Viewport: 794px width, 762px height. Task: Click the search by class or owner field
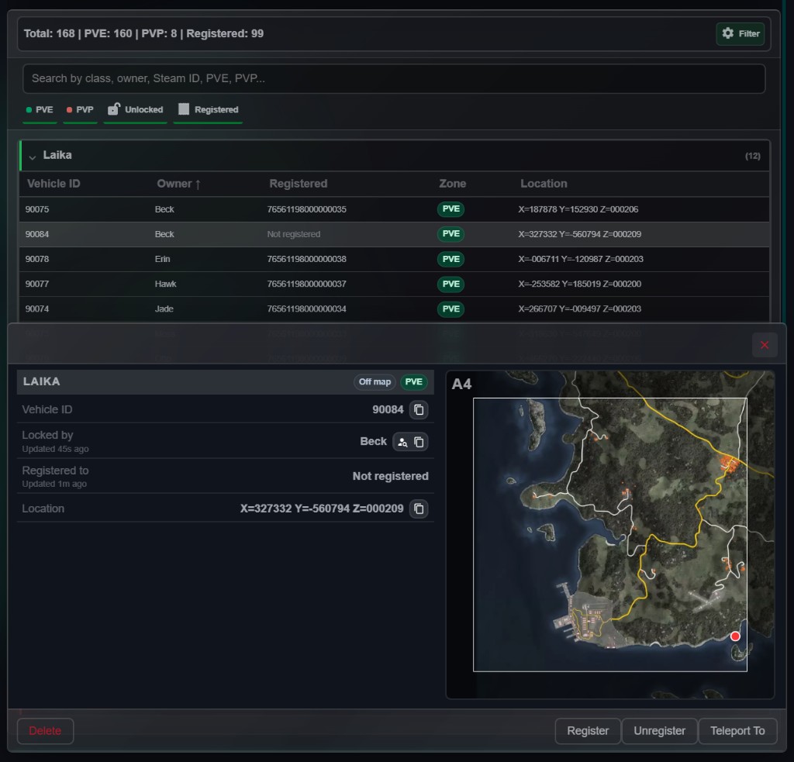coord(393,78)
